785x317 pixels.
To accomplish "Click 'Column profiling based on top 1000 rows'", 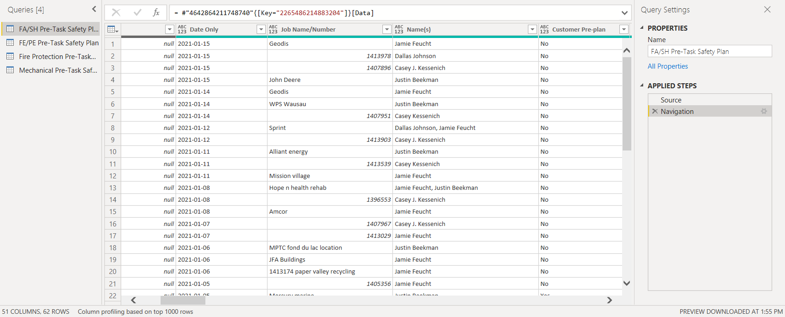I will 135,312.
